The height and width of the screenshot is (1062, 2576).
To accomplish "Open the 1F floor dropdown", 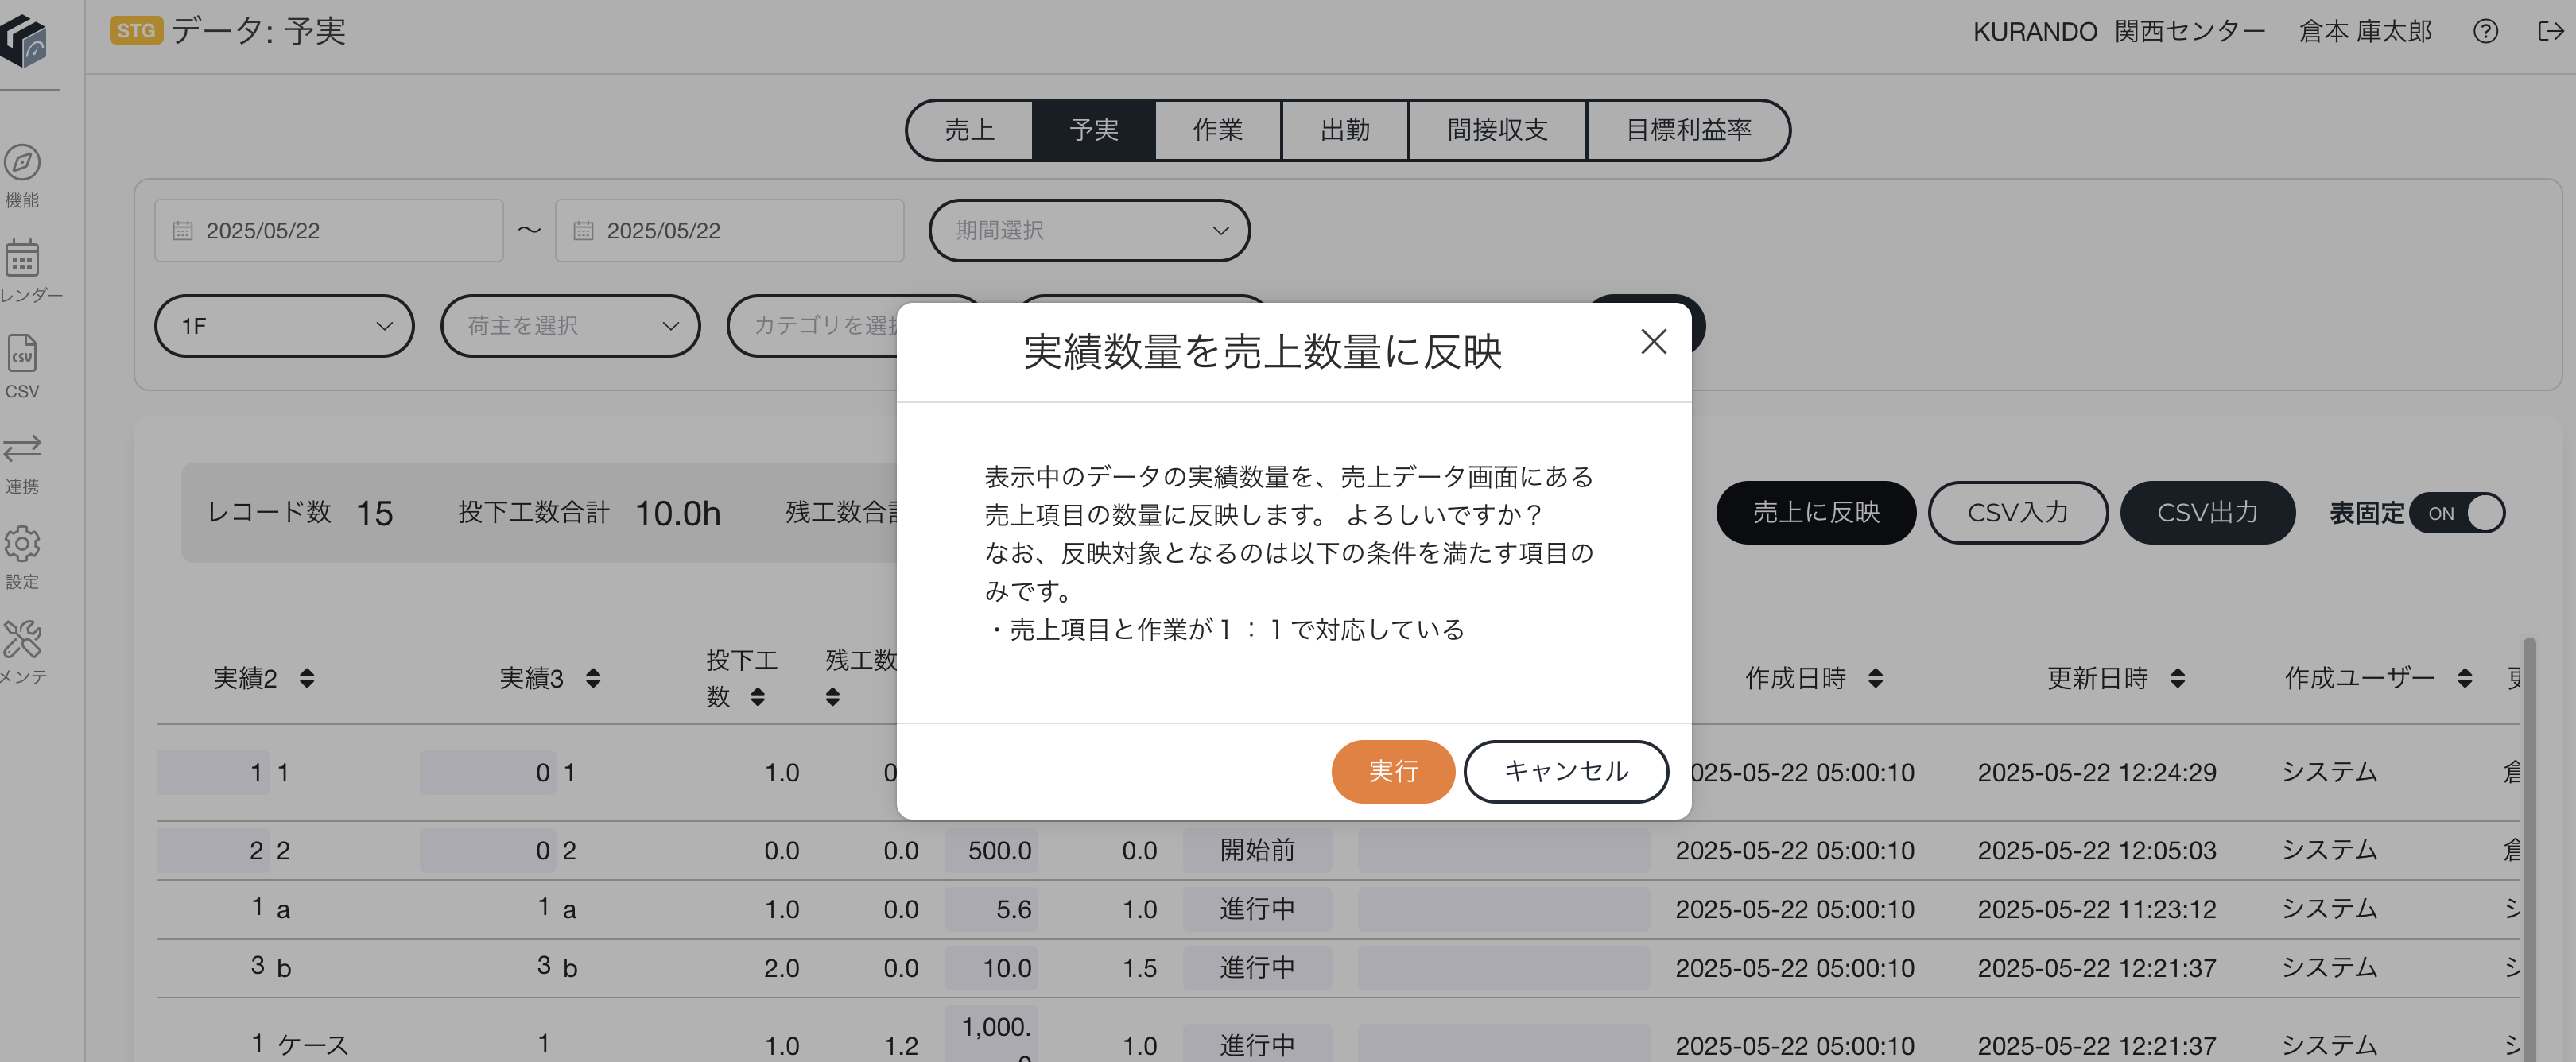I will coord(284,326).
